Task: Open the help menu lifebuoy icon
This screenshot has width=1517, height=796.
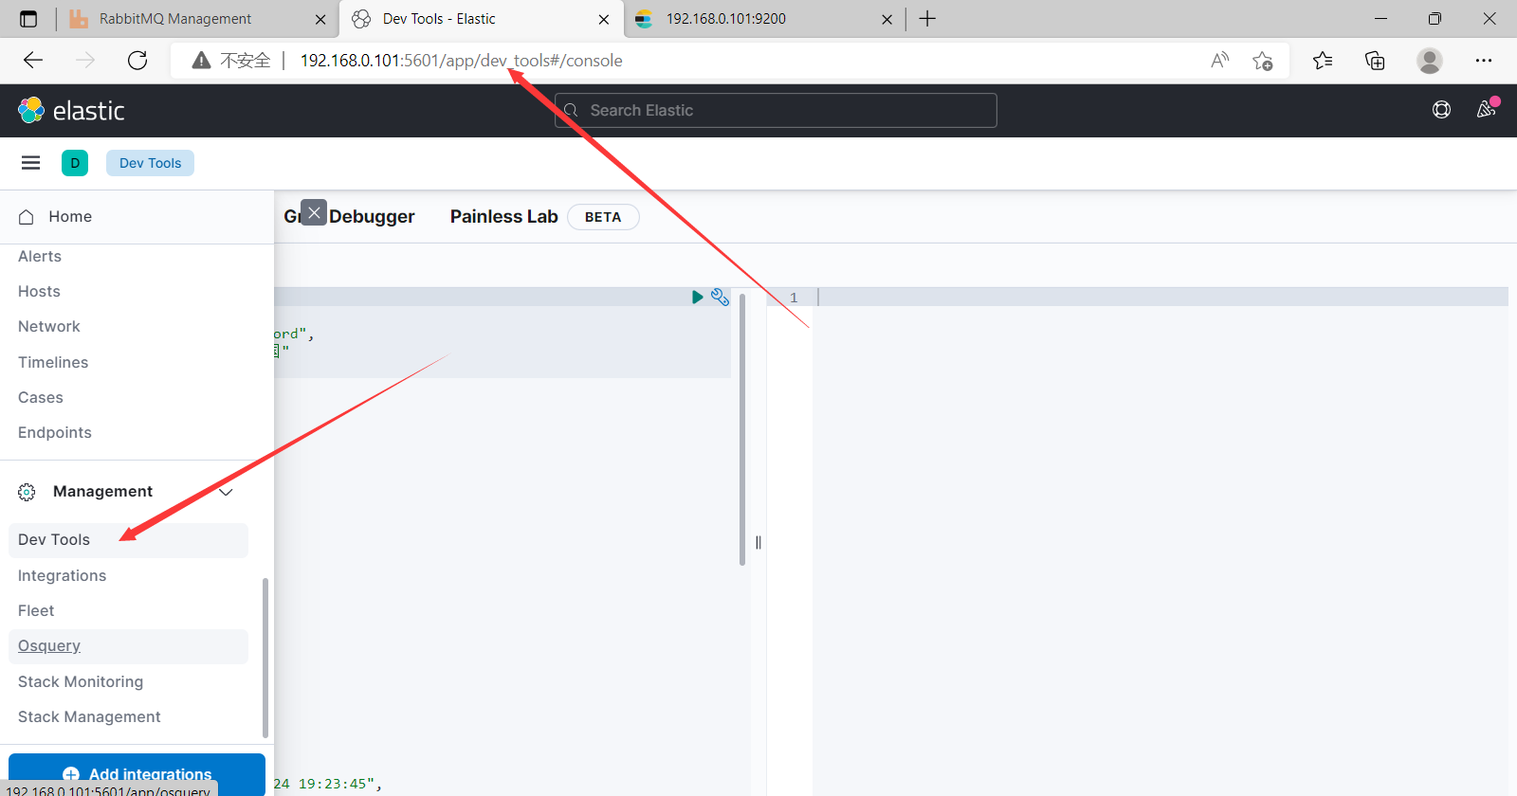Action: [x=1441, y=110]
